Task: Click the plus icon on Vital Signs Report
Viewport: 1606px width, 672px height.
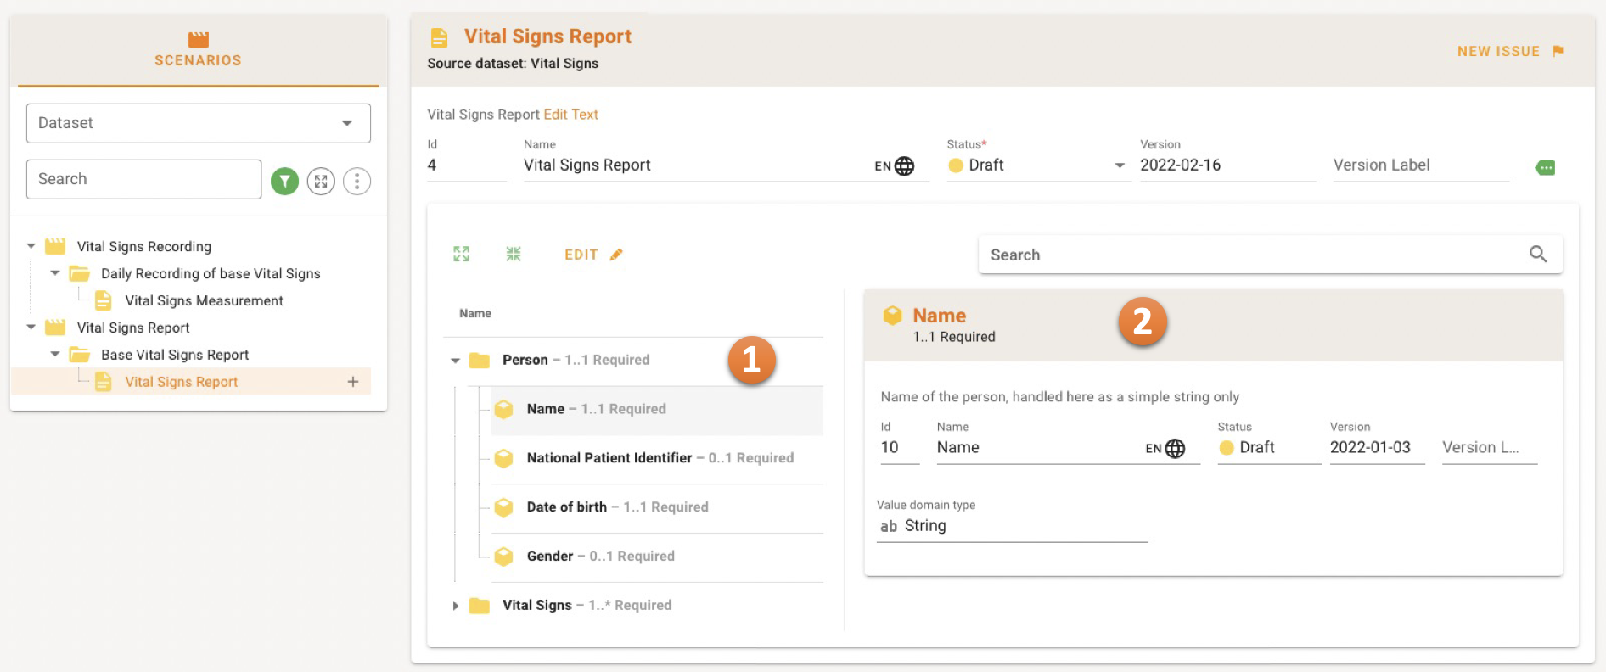Action: 353,382
